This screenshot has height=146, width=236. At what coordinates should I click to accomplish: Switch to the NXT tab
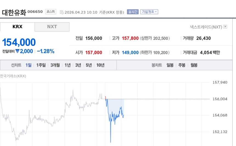click(x=52, y=27)
